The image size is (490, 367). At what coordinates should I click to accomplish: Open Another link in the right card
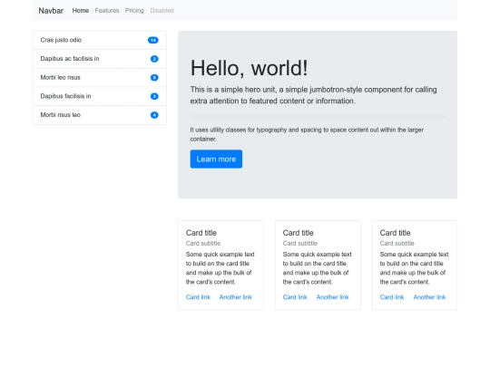click(430, 297)
